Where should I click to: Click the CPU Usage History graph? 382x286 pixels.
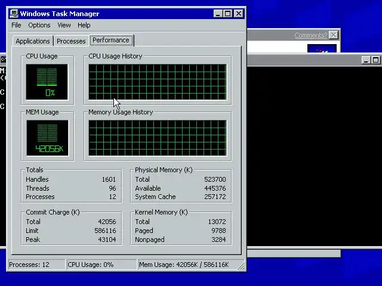pos(158,82)
